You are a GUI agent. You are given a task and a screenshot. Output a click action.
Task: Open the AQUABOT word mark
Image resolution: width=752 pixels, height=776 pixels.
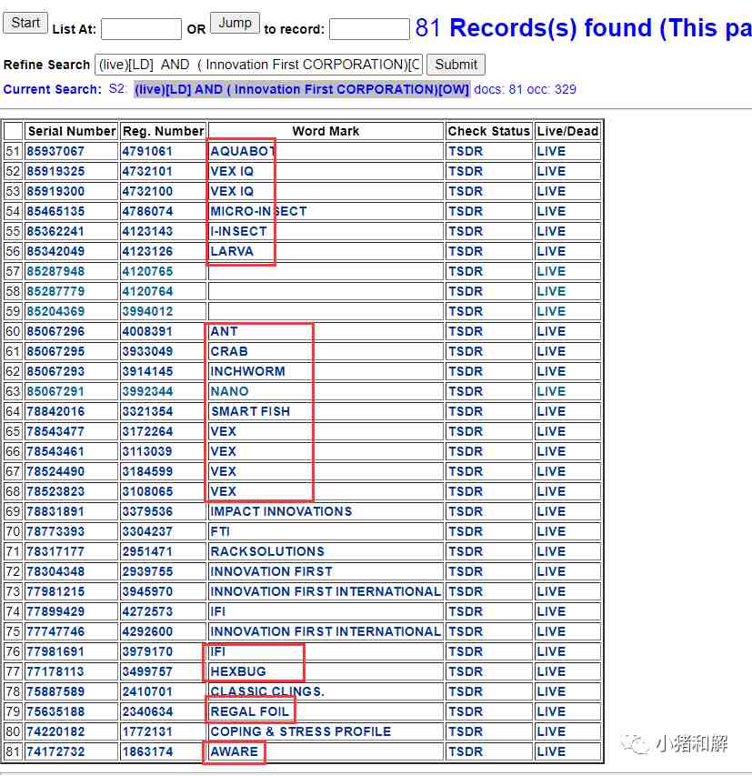click(x=243, y=151)
